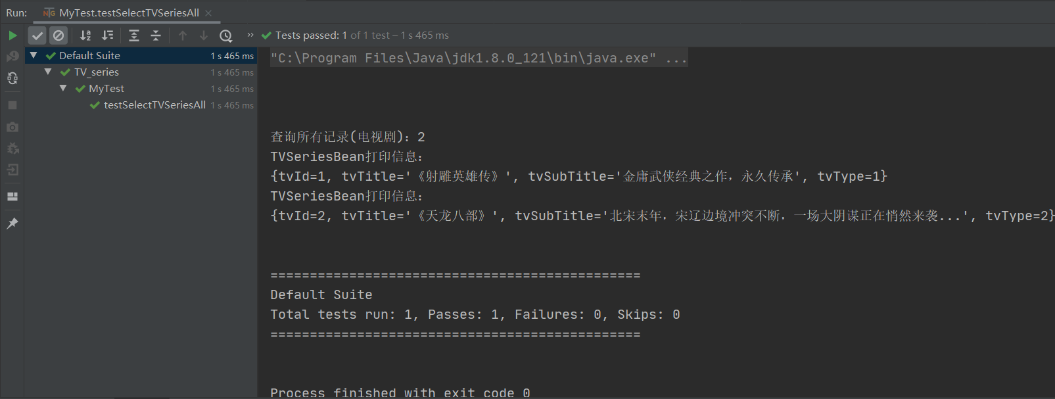This screenshot has width=1055, height=399.
Task: Select the testSelectTVSeriesAll test result
Action: click(x=154, y=105)
